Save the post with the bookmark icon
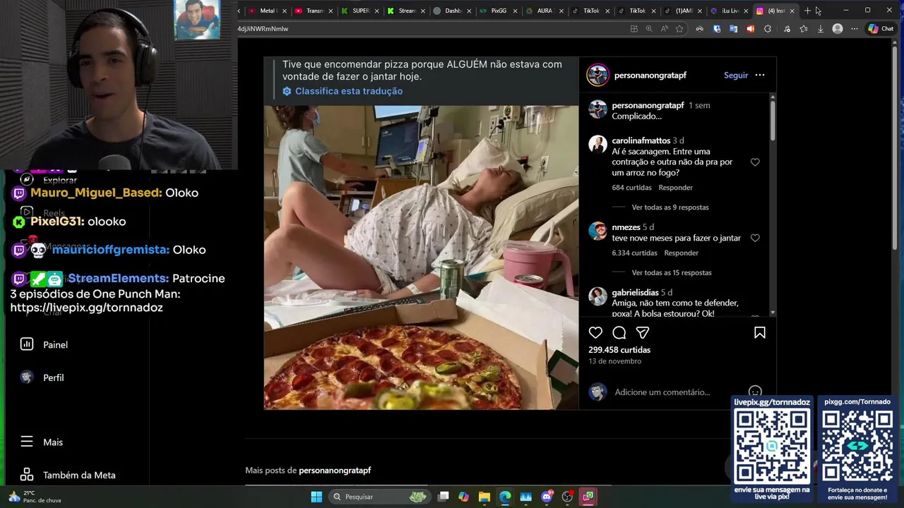 [x=760, y=332]
